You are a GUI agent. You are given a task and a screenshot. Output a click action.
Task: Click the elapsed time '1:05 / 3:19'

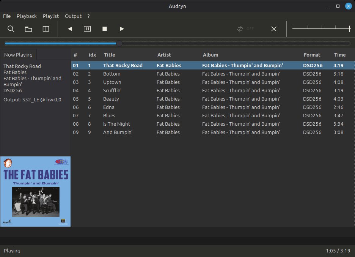338,251
